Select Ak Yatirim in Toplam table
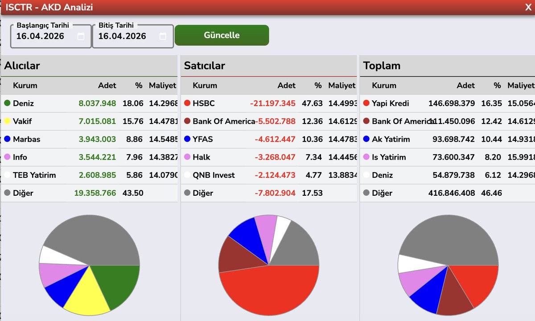Image resolution: width=535 pixels, height=321 pixels. coord(391,139)
